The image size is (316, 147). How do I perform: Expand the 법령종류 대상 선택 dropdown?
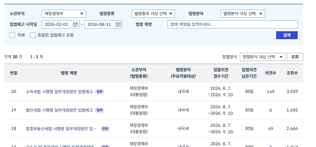[x=153, y=14]
